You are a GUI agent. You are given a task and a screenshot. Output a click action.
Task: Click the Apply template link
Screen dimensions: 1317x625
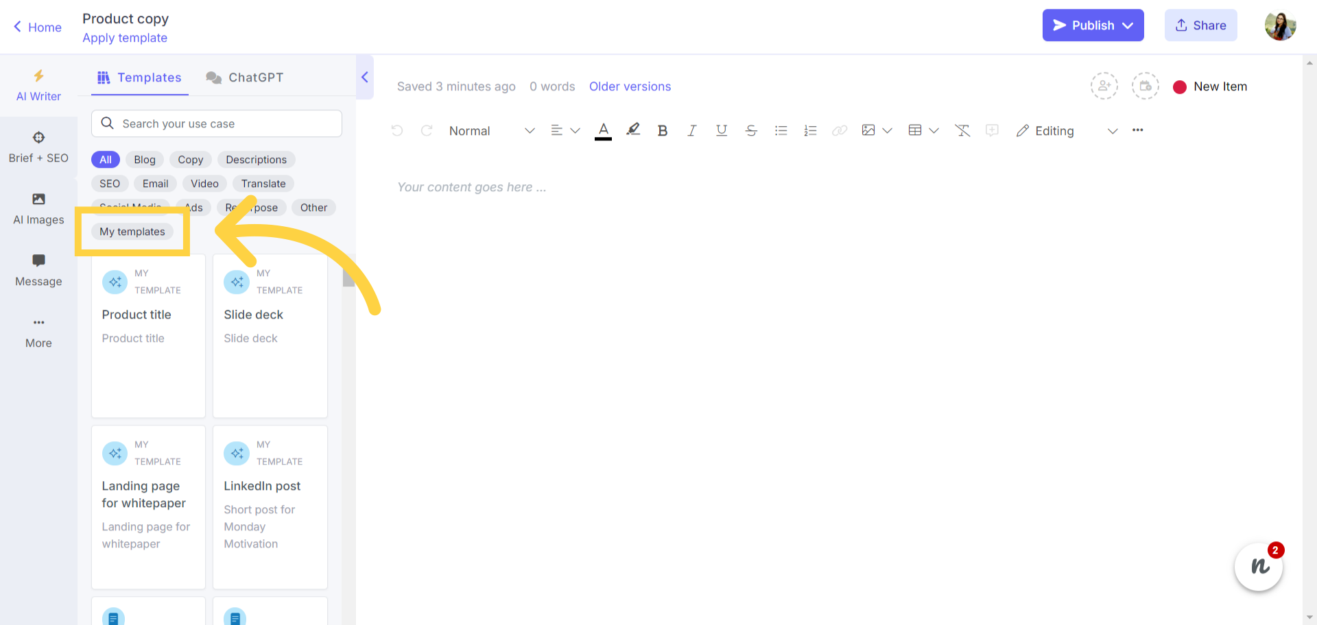tap(125, 38)
